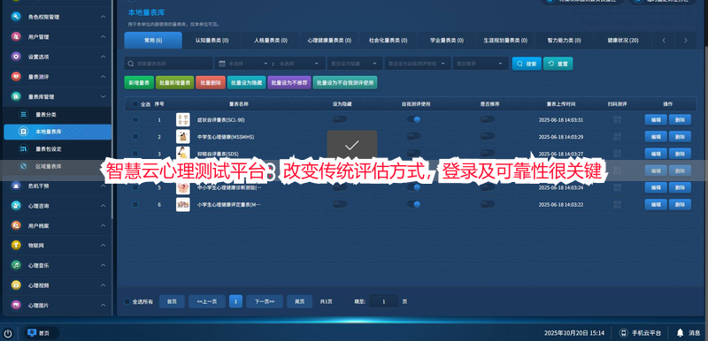Click the purple 批量设为不推荐 button
The height and width of the screenshot is (341, 708).
[289, 82]
